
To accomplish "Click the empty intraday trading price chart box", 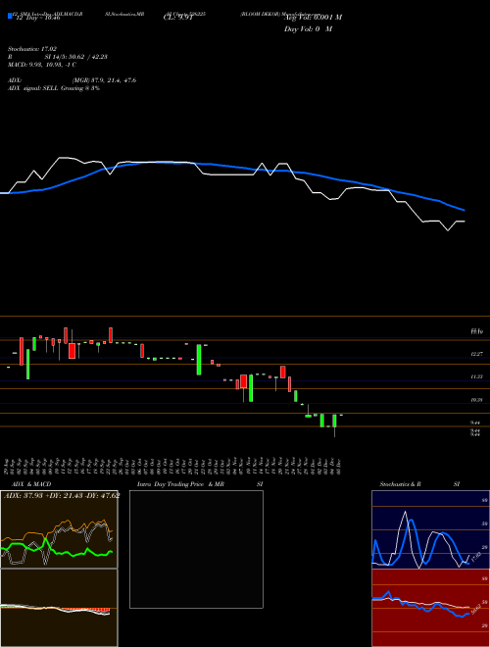I will pos(196,549).
